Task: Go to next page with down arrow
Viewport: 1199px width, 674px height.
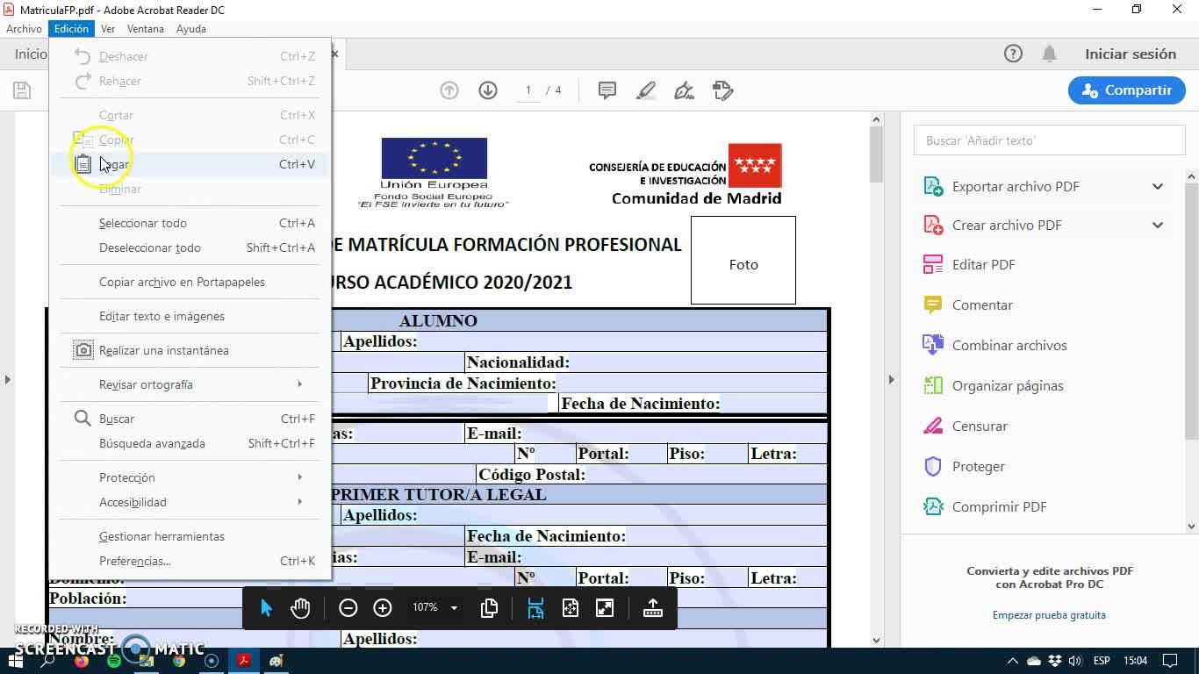Action: 488,90
